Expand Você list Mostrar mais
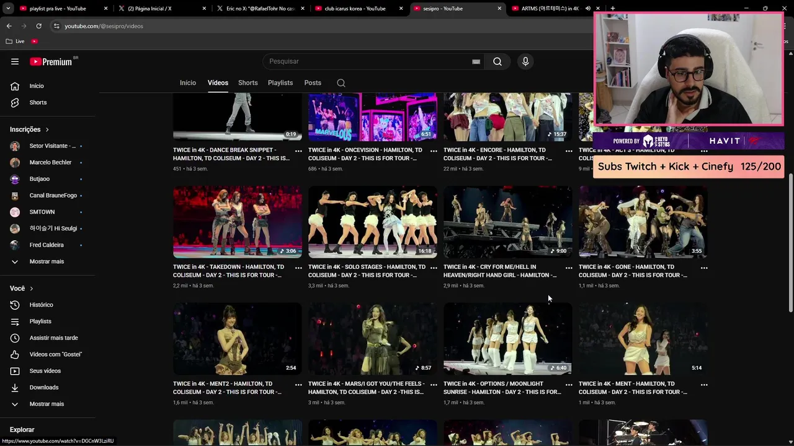 pos(48,404)
